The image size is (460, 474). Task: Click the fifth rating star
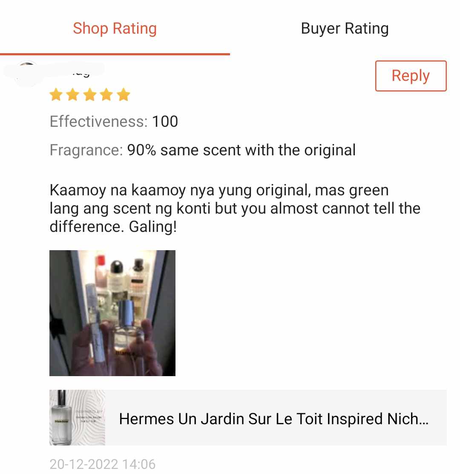pyautogui.click(x=124, y=94)
